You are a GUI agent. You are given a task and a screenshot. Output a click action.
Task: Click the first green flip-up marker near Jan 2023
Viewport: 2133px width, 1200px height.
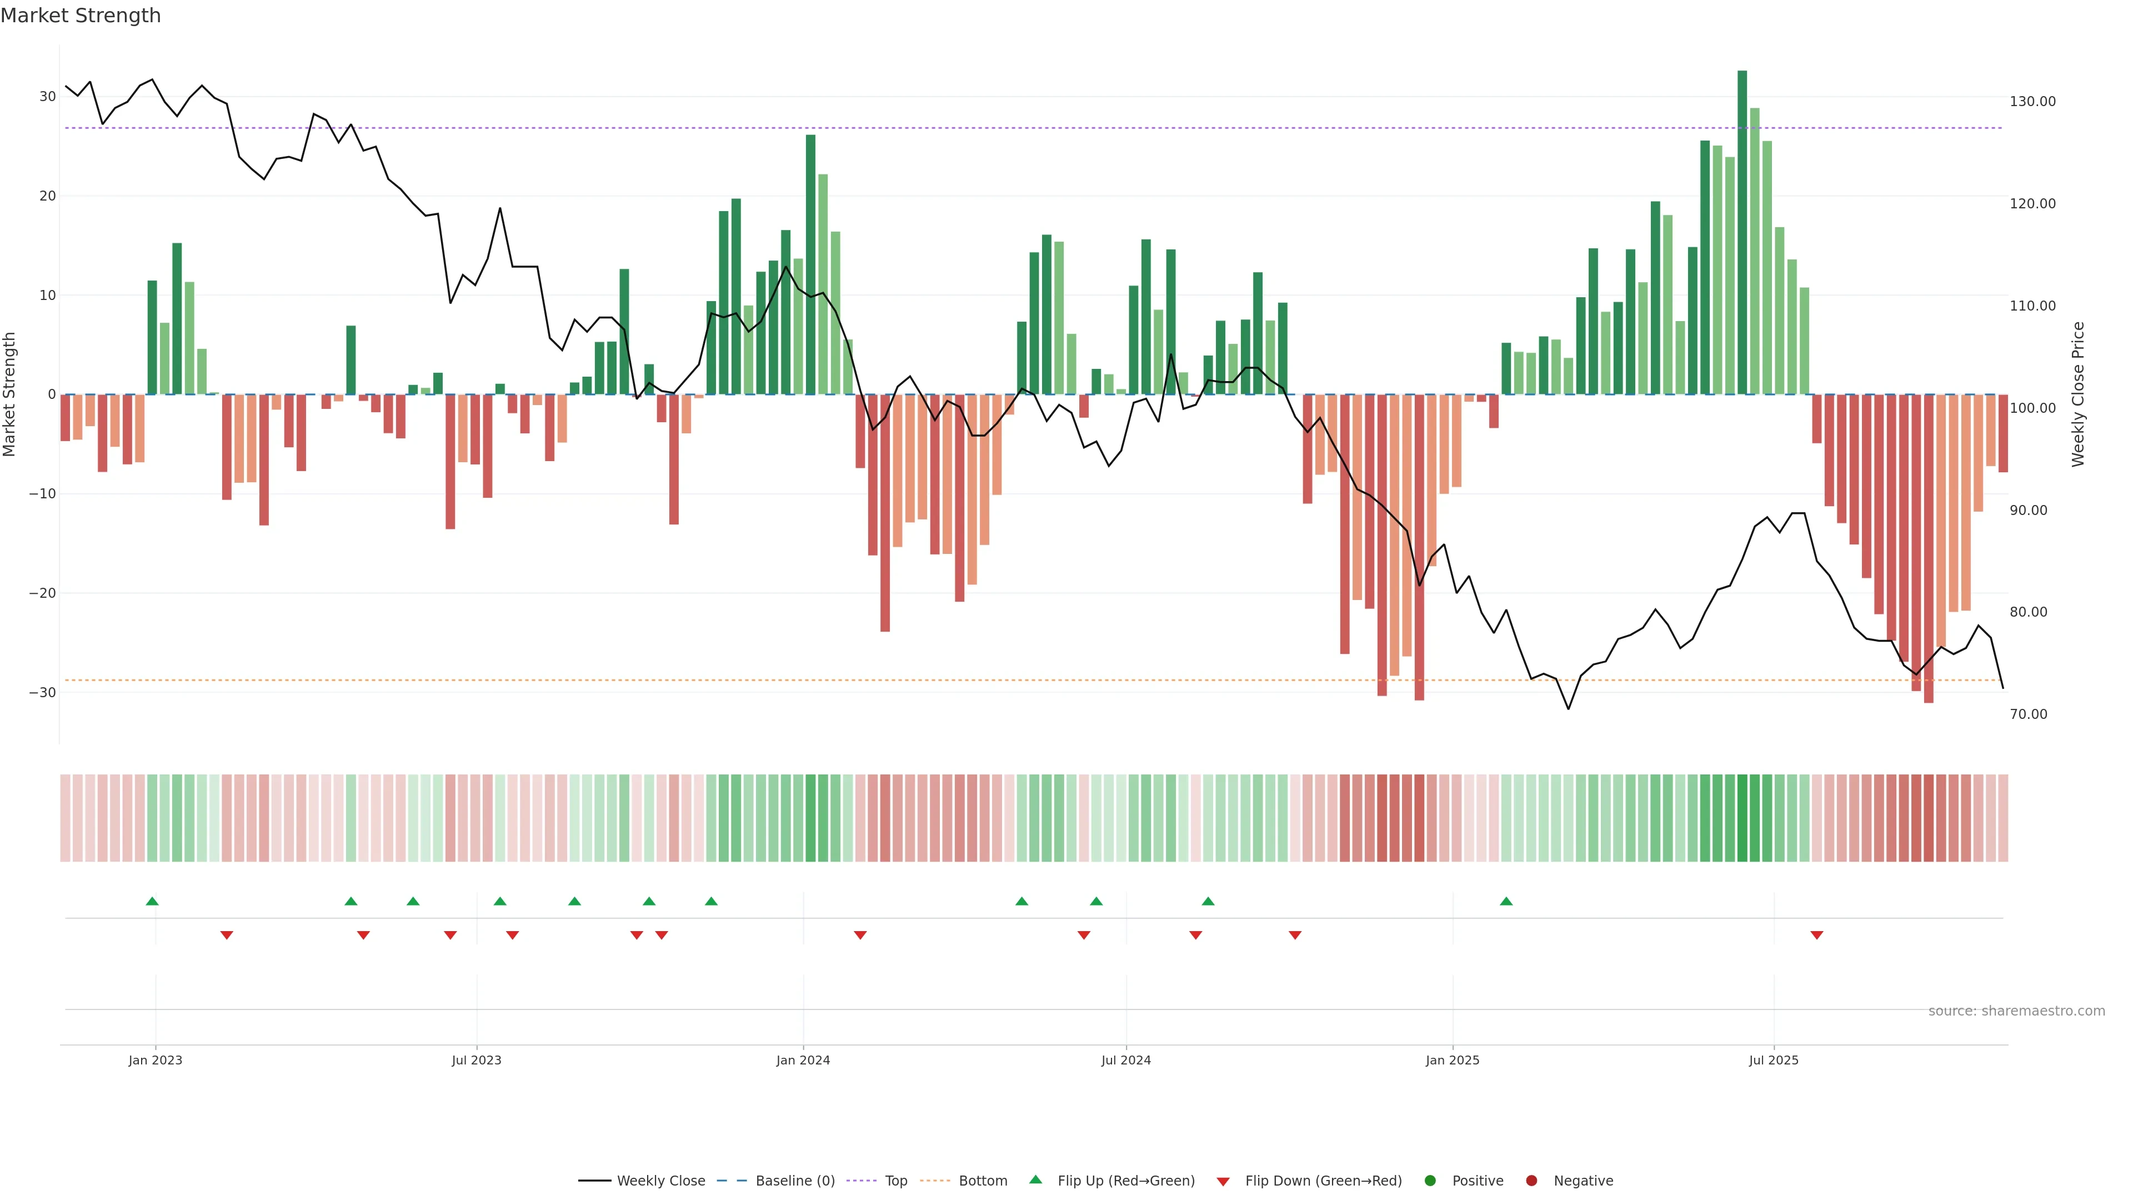point(152,901)
